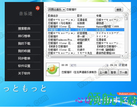
Task: Click the playback progress slider thumb
Action: click(74, 65)
